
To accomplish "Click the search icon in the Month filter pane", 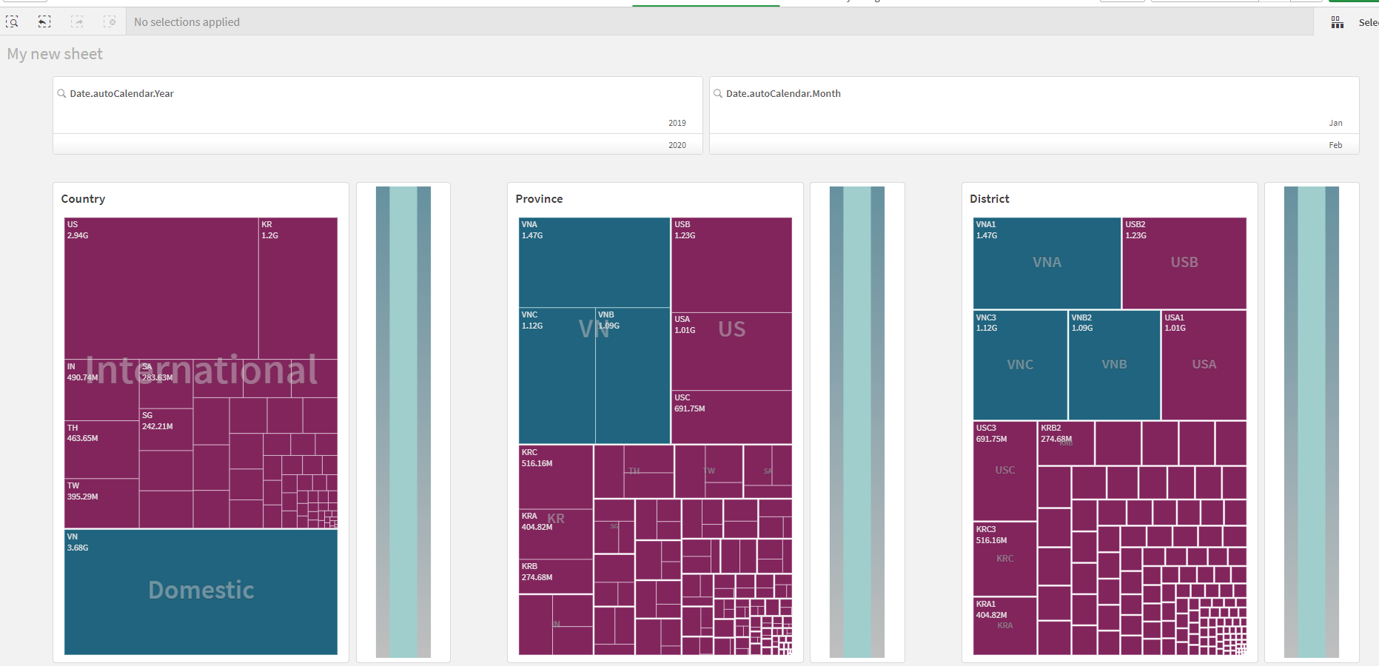I will [717, 93].
